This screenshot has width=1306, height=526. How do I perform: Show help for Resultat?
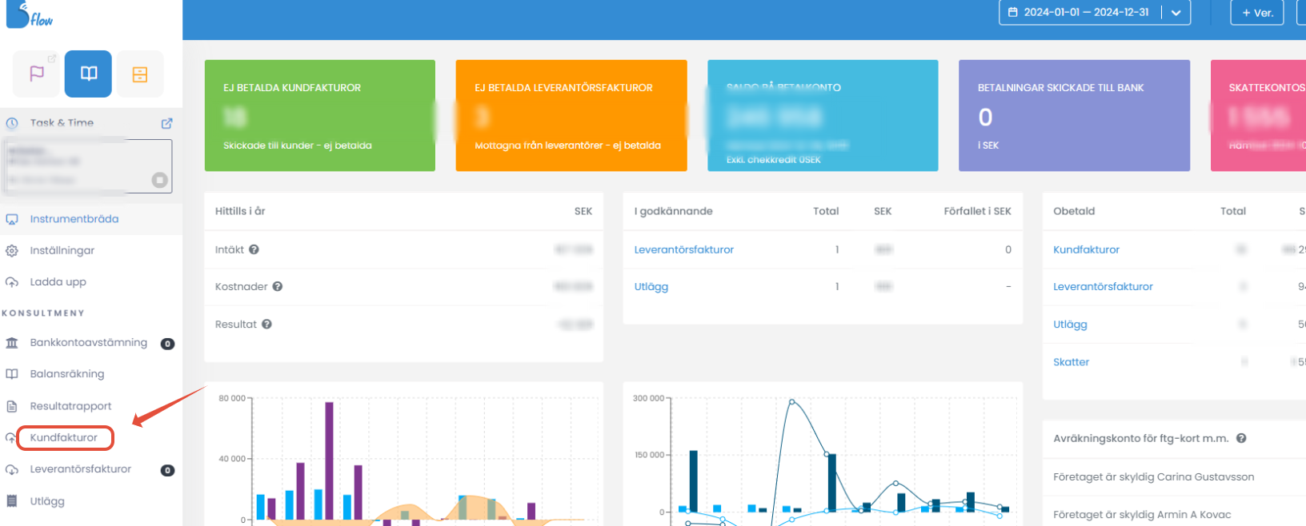[x=266, y=324]
